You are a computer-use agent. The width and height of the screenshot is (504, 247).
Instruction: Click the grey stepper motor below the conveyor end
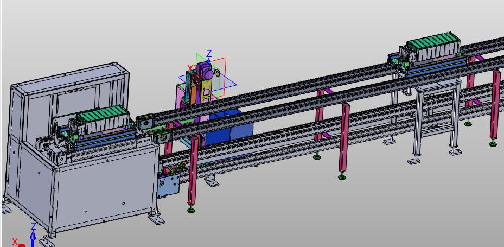(x=167, y=185)
